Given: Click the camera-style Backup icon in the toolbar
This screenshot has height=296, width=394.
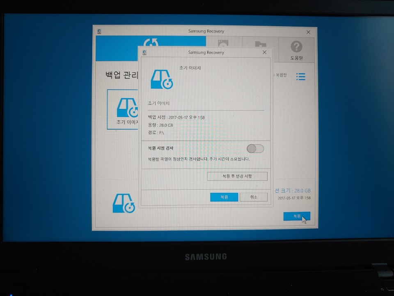Looking at the screenshot, I should tap(224, 43).
